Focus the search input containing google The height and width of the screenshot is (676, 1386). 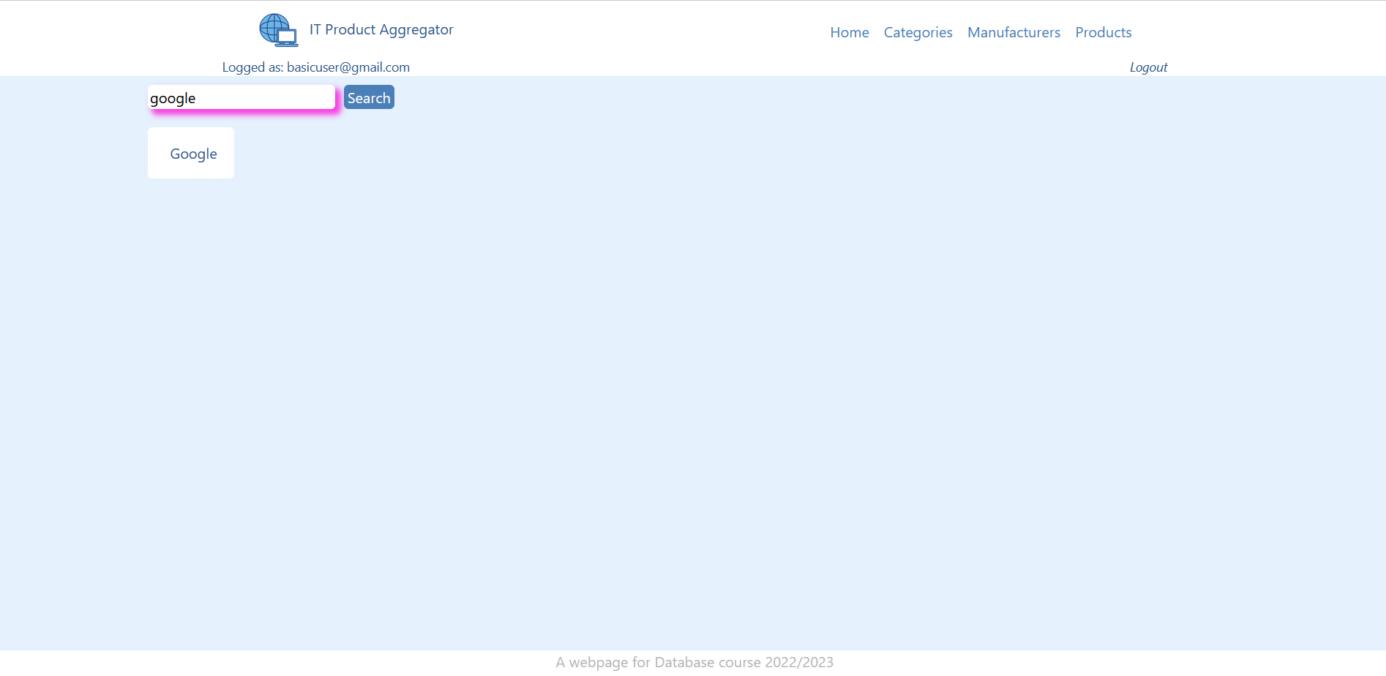click(241, 98)
